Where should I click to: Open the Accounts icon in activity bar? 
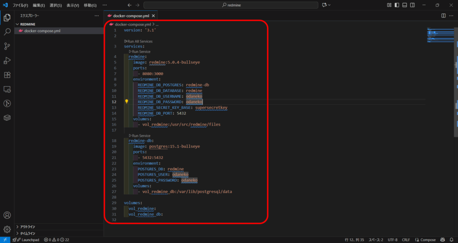point(7,215)
